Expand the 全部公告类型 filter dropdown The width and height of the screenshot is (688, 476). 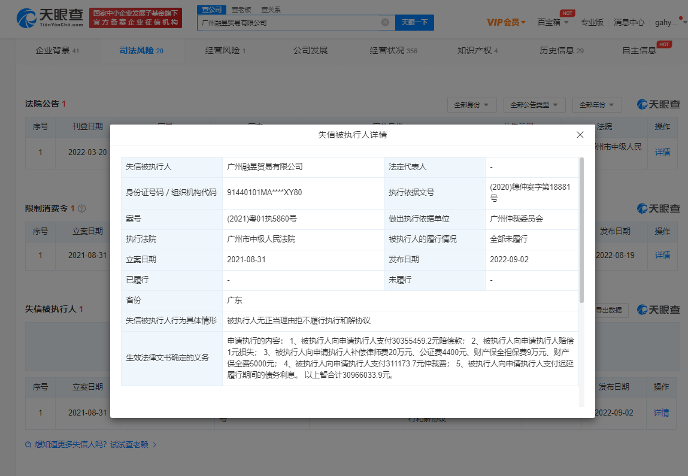tap(535, 105)
